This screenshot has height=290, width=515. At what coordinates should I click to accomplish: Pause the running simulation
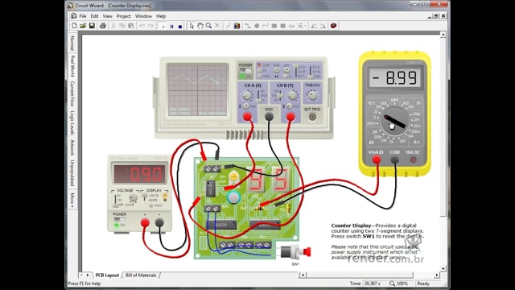click(171, 26)
